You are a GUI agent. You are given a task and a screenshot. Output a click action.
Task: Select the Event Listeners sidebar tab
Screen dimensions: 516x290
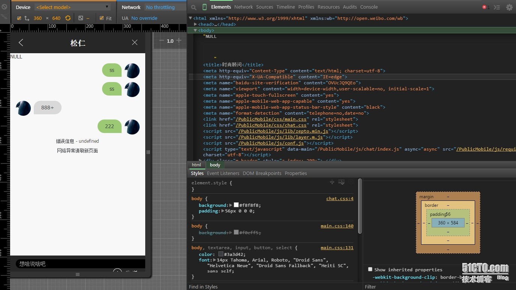coord(223,173)
